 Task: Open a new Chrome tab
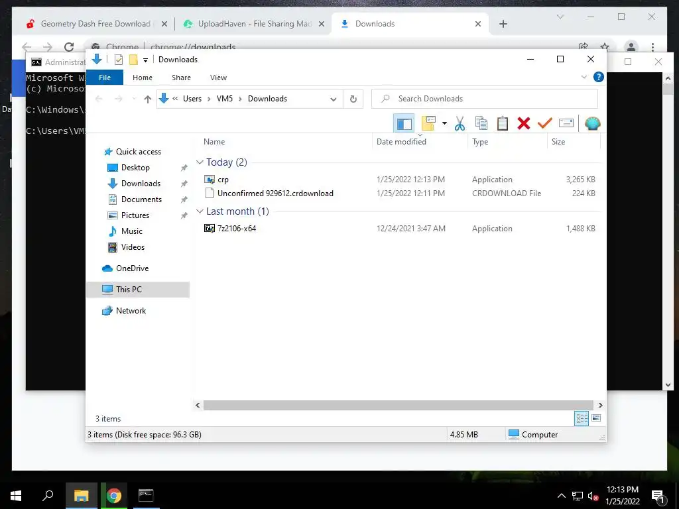(x=503, y=24)
